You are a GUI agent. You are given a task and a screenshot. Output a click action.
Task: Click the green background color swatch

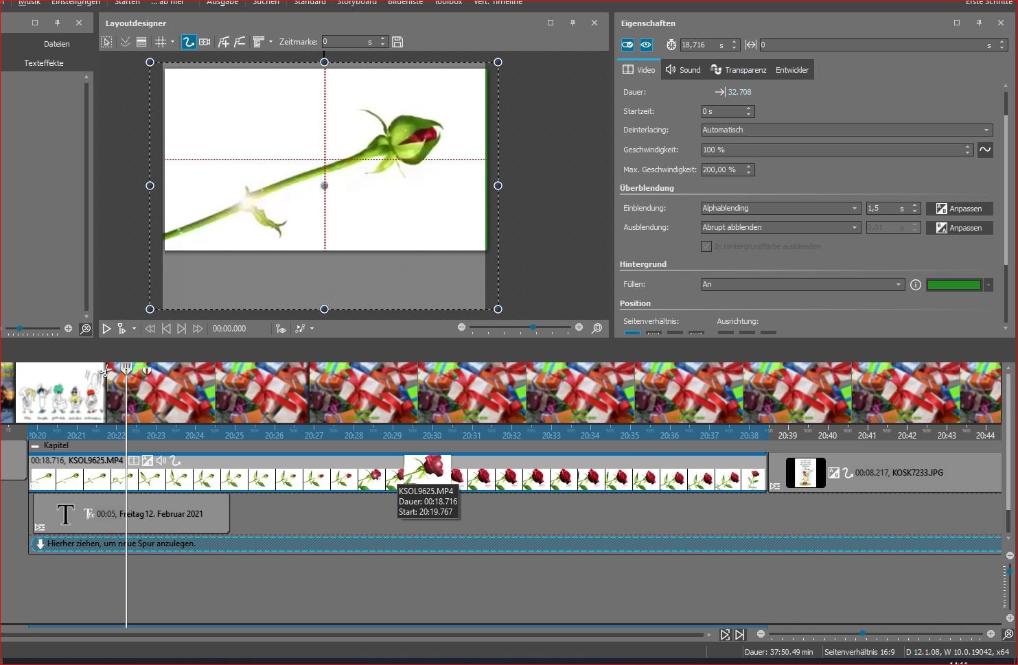(x=953, y=285)
